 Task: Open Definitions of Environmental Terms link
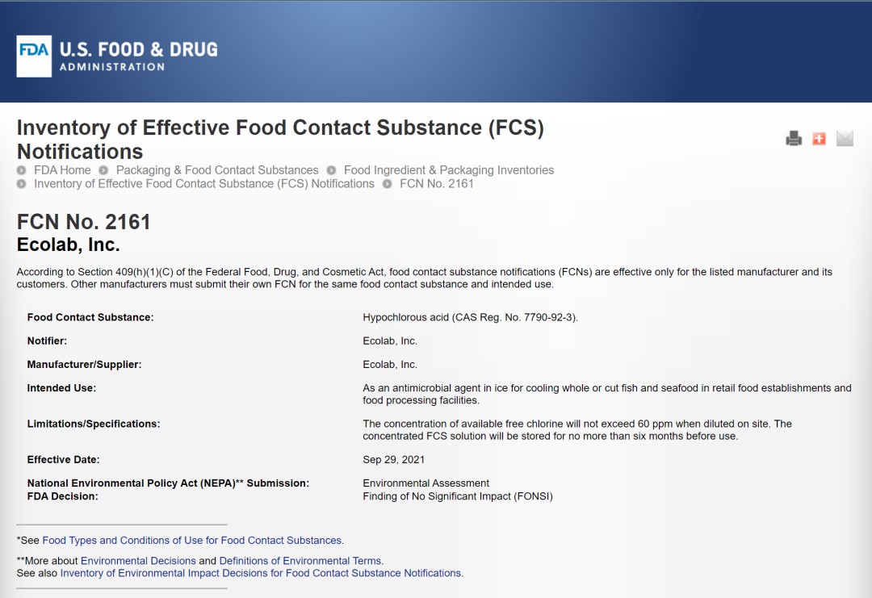click(x=300, y=561)
